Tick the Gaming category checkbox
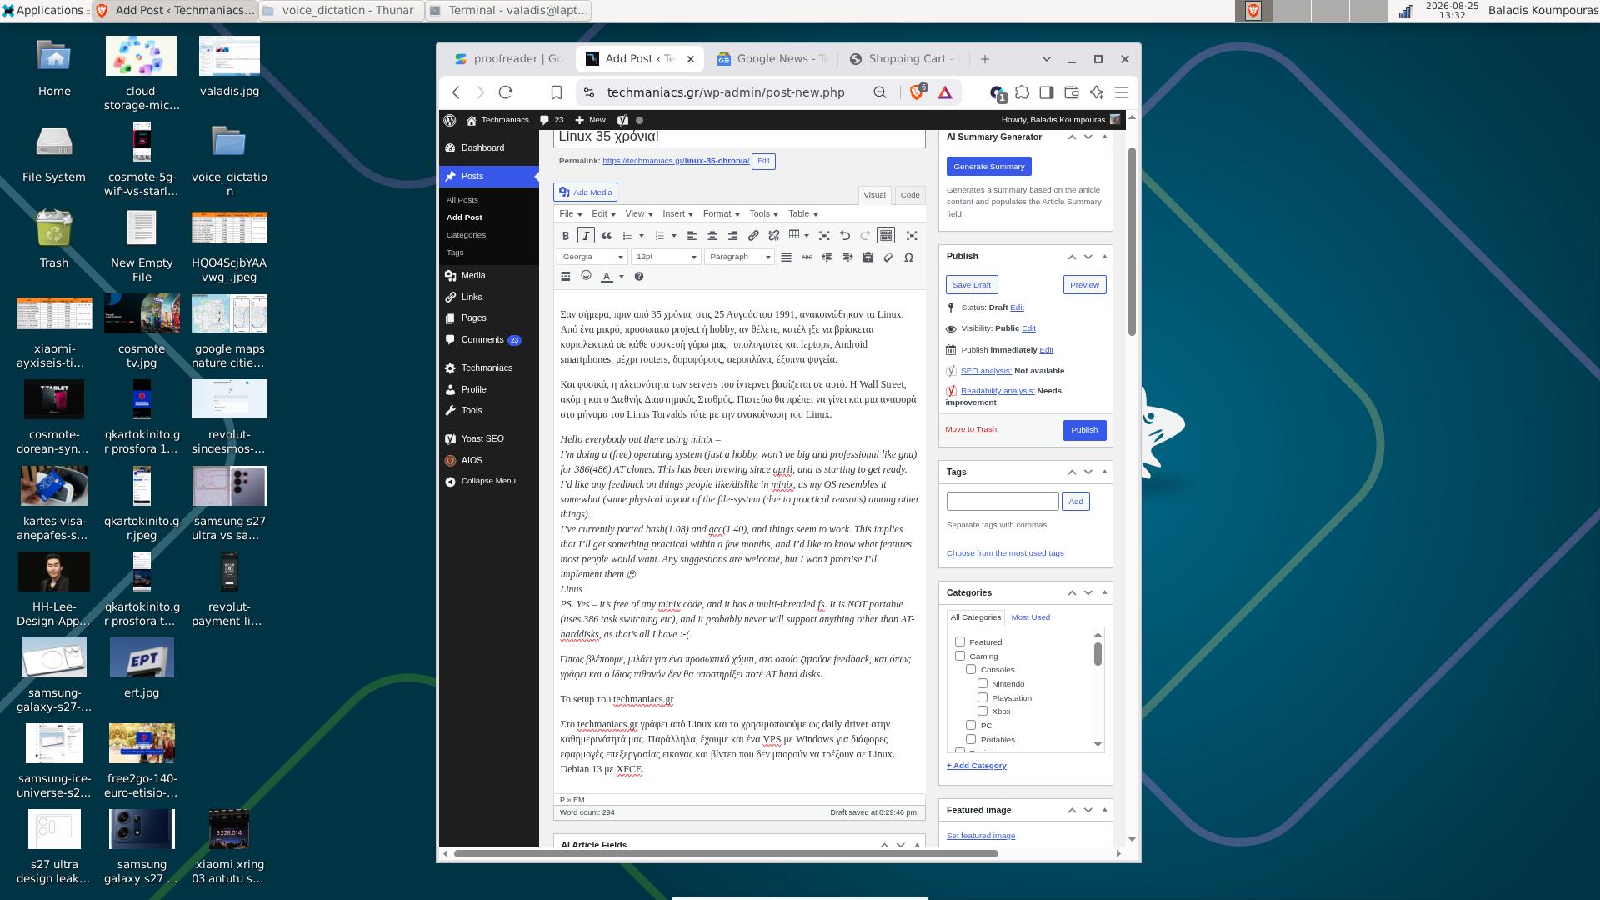This screenshot has height=900, width=1600. (960, 656)
